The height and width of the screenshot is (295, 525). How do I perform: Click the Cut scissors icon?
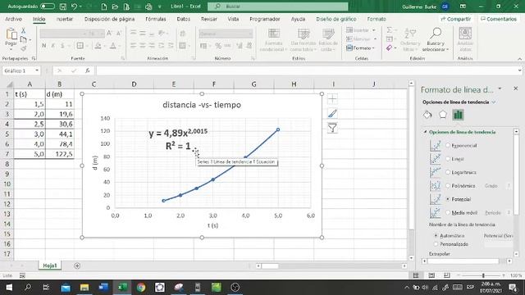click(24, 31)
